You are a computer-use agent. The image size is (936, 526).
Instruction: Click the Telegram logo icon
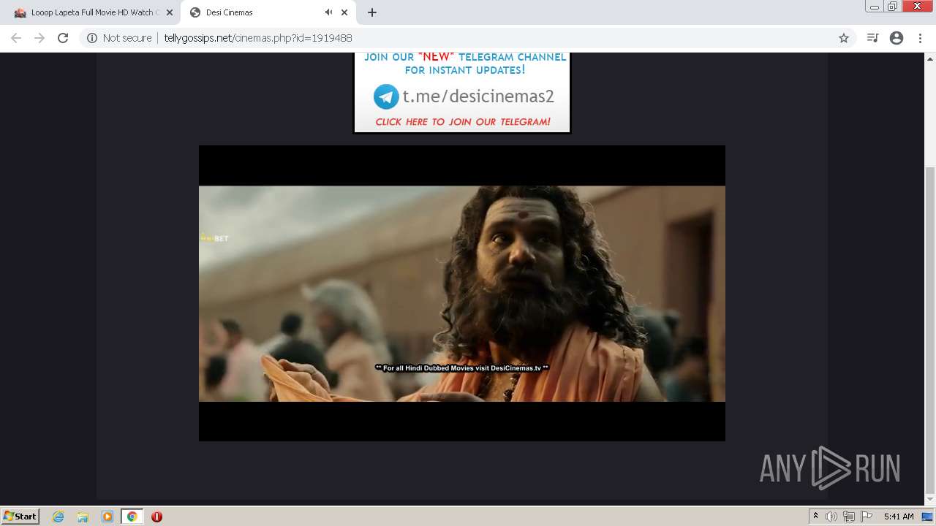pyautogui.click(x=386, y=96)
